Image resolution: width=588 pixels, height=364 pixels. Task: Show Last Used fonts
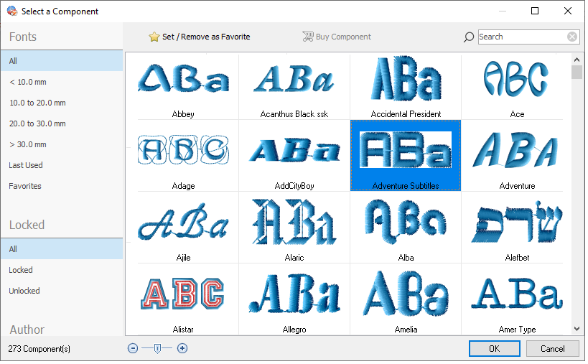coord(26,165)
